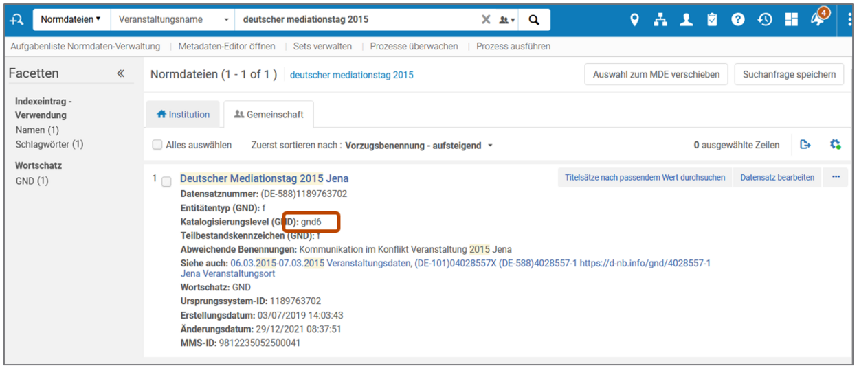The height and width of the screenshot is (370, 859).
Task: Click the export list icon
Action: 805,144
